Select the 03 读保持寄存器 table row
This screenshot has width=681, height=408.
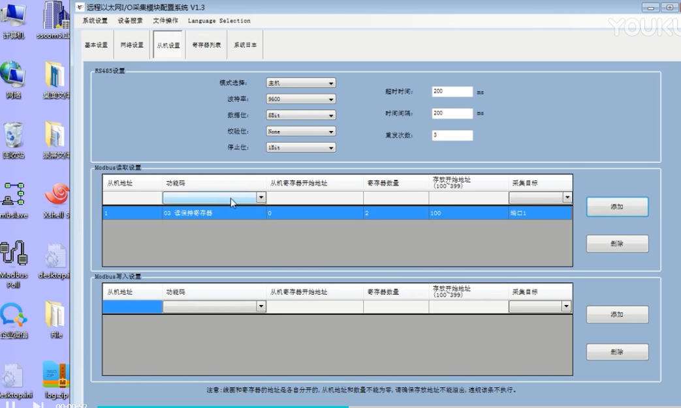[336, 213]
